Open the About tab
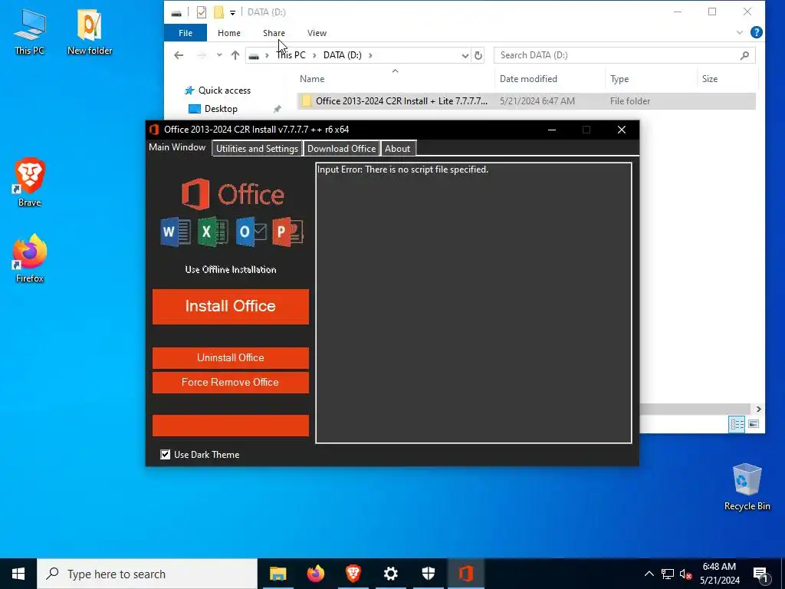This screenshot has width=785, height=589. pyautogui.click(x=398, y=149)
